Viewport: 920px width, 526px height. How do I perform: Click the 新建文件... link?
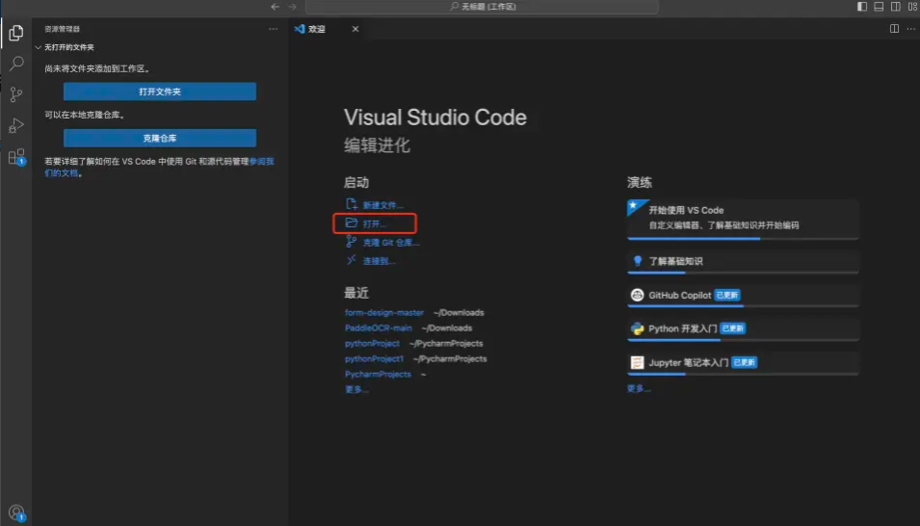tap(382, 205)
